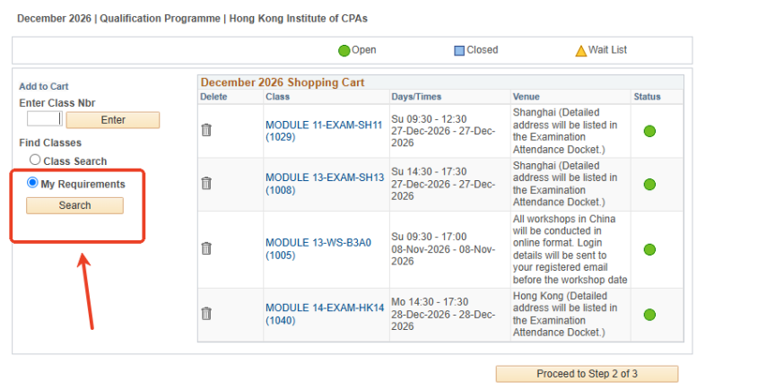Click the yellow Wait List legend triangle
This screenshot has height=390, width=775.
pos(580,51)
